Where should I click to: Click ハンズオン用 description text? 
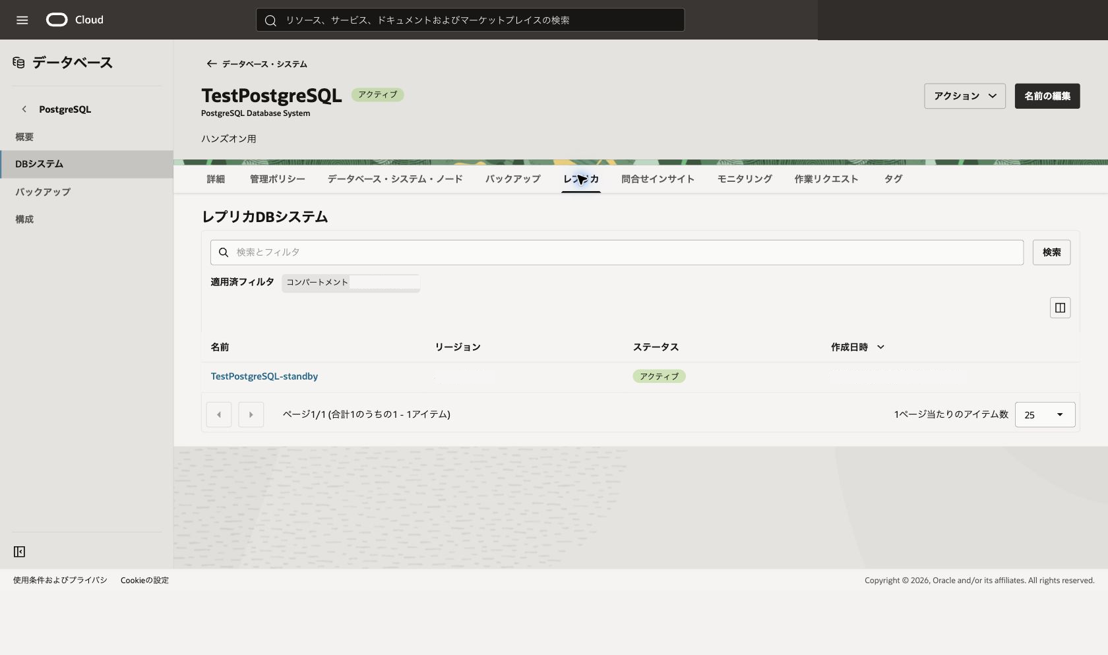(229, 139)
